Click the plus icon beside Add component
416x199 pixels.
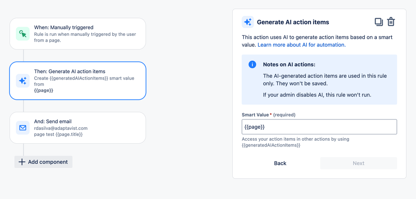(x=22, y=162)
